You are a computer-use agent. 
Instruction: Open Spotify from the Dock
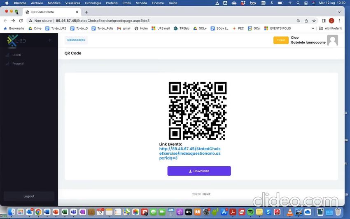point(251,212)
